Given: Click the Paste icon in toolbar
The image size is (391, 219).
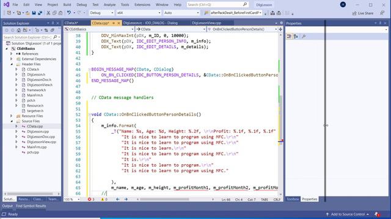Looking at the screenshot, I should 60,13.
